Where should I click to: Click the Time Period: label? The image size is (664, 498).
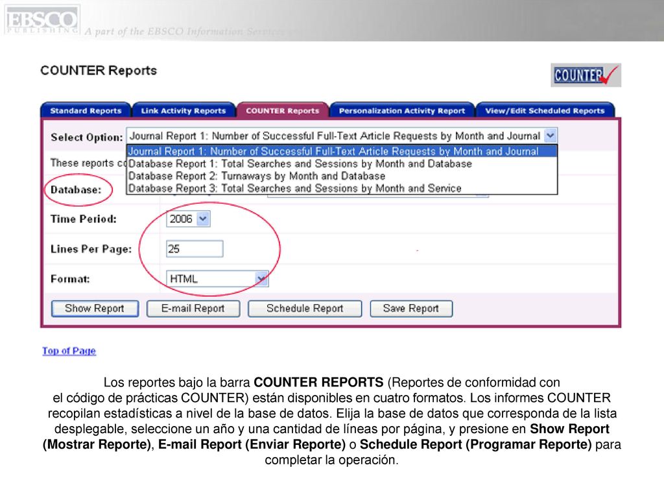point(84,219)
